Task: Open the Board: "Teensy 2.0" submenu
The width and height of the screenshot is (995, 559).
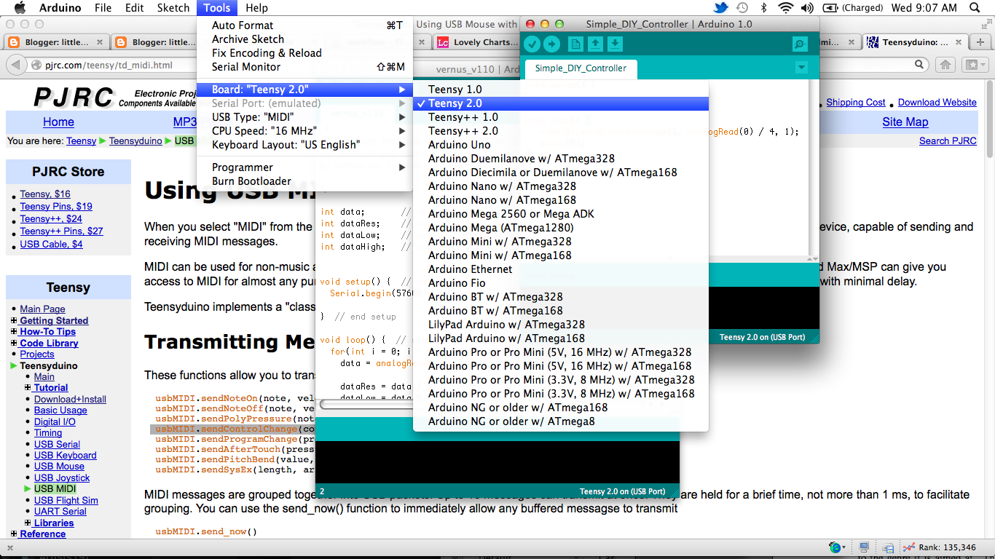Action: point(304,90)
